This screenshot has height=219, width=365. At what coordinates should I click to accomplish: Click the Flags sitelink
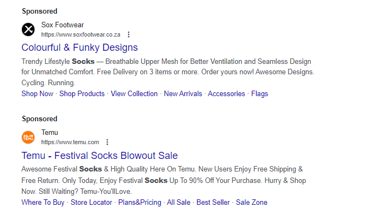click(259, 93)
